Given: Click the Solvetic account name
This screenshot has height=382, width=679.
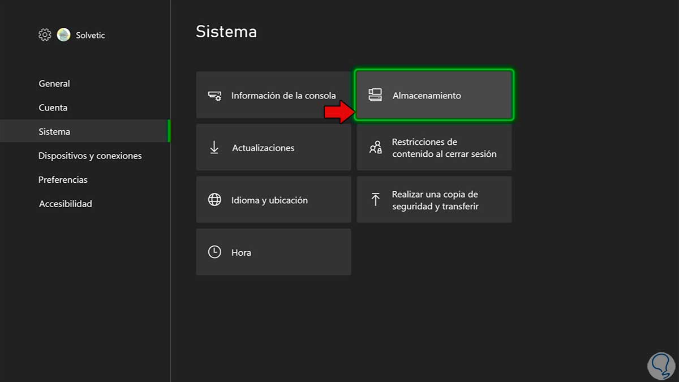Looking at the screenshot, I should coord(91,35).
